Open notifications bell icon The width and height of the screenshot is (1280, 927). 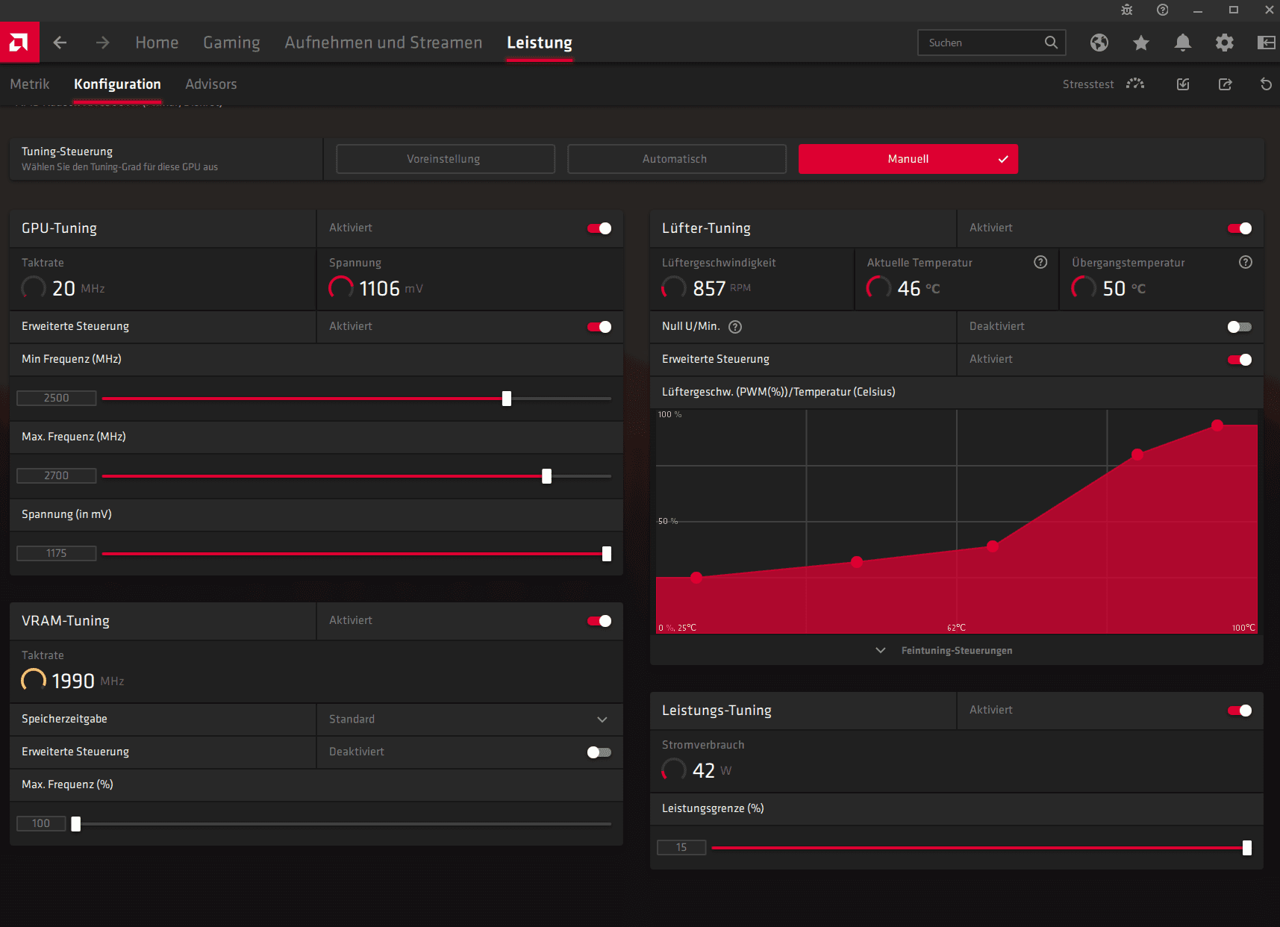click(x=1182, y=43)
